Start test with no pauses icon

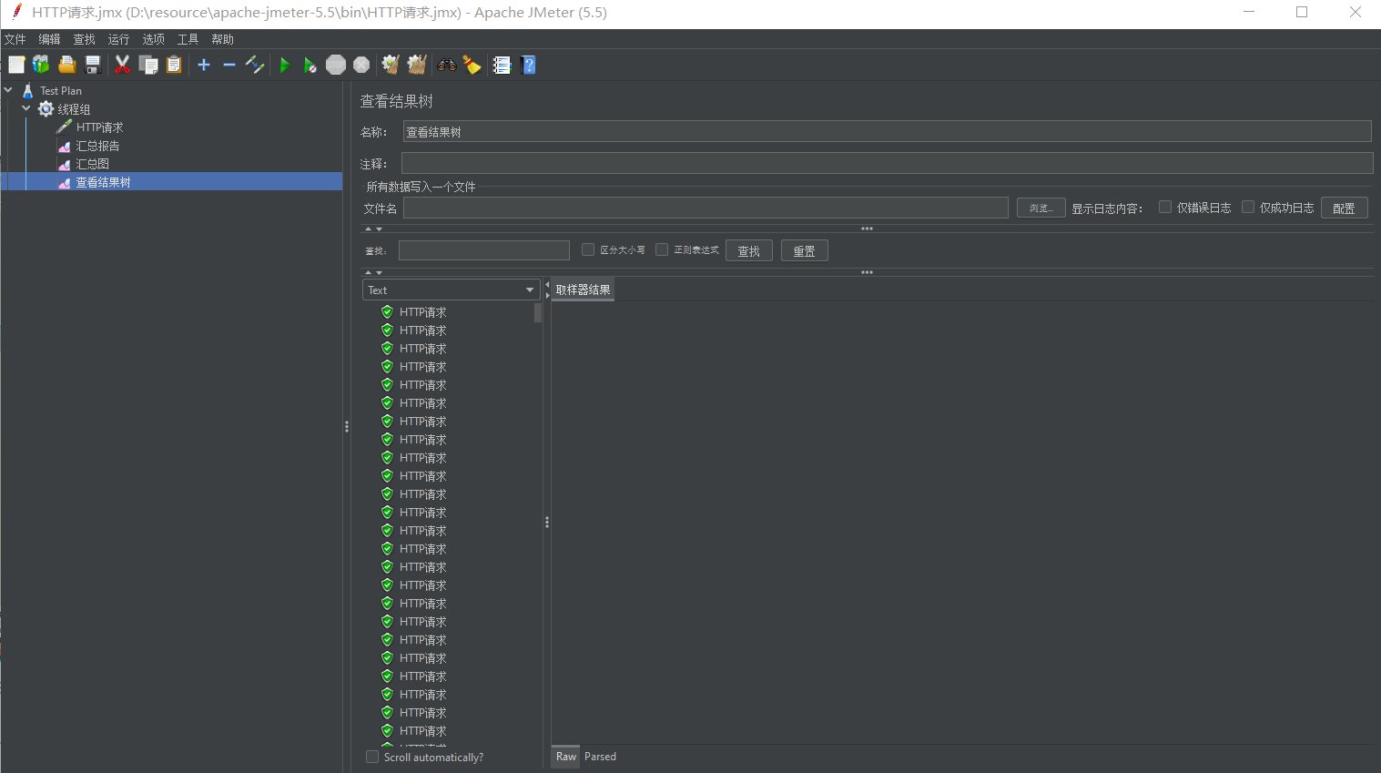click(310, 65)
